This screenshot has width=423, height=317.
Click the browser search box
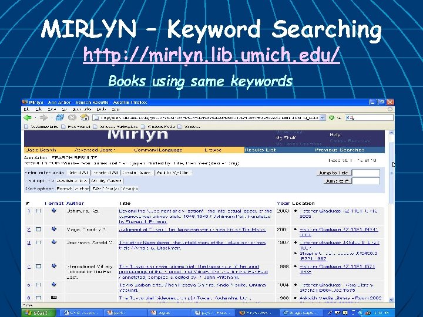tap(370, 118)
